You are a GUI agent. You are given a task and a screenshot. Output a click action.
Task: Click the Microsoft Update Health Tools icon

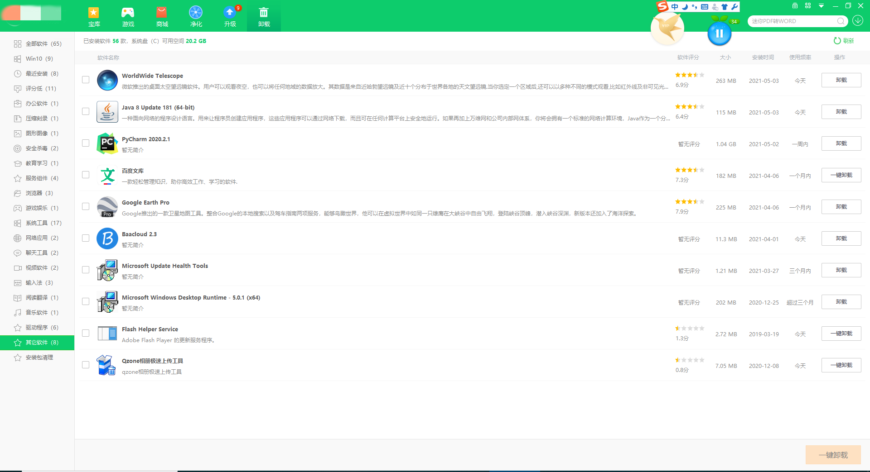pyautogui.click(x=107, y=271)
